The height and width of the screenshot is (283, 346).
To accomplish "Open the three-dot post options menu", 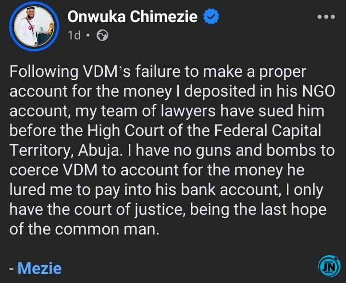I will (x=326, y=17).
